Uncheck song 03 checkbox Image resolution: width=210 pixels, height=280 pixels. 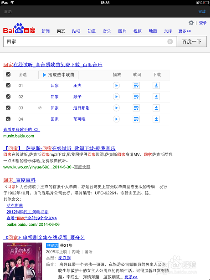tap(8, 108)
